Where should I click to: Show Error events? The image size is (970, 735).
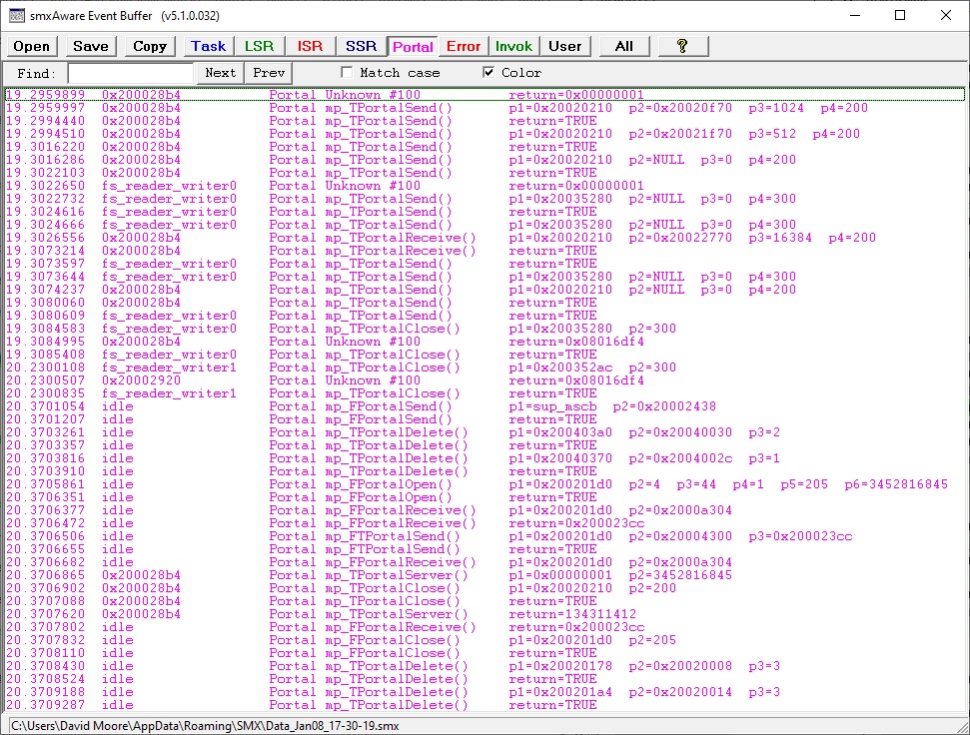[464, 46]
